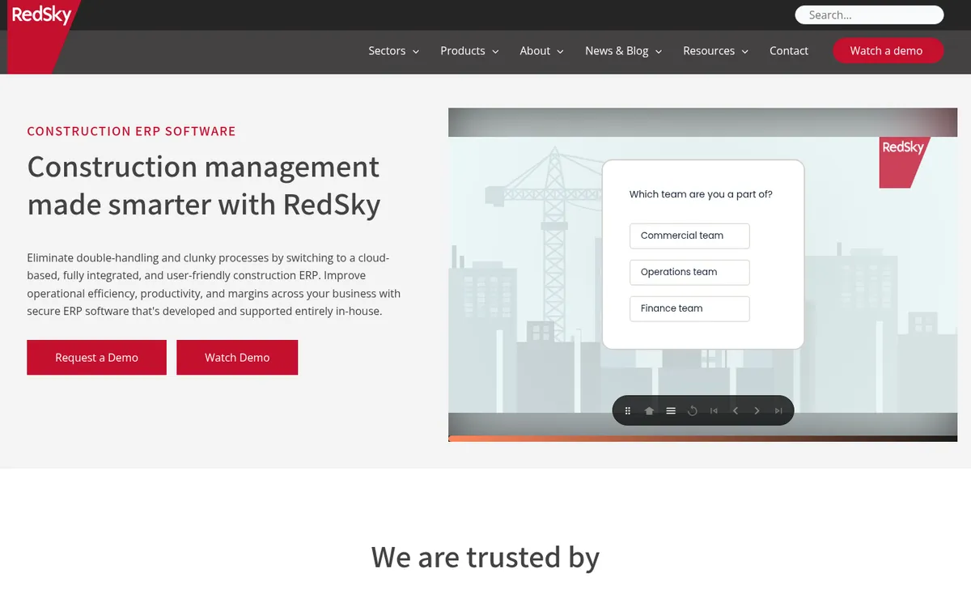Click the Request a Demo button
The width and height of the screenshot is (971, 607).
(x=96, y=358)
